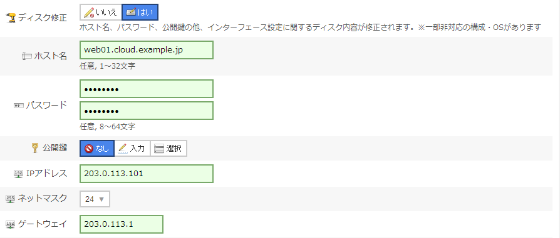Image resolution: width=560 pixels, height=238 pixels.
Task: Click the ネットマスク 255 icon
Action: 11,199
